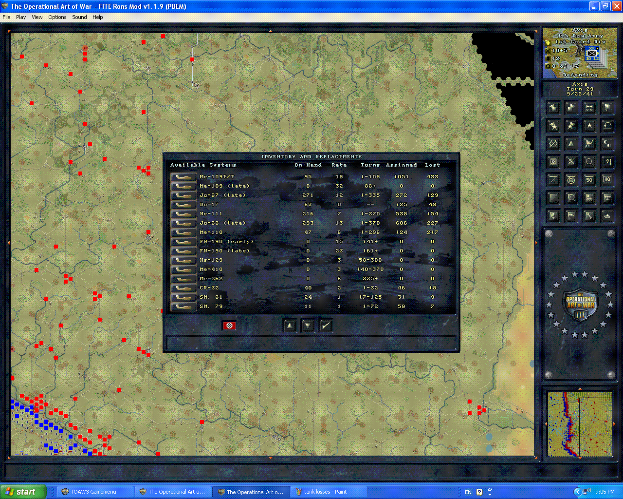Click the up arrow to scroll inventory list

pos(289,325)
